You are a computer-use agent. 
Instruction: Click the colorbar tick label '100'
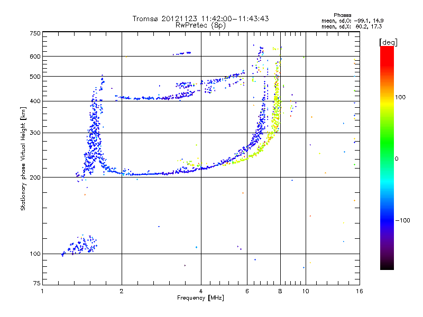coord(400,97)
